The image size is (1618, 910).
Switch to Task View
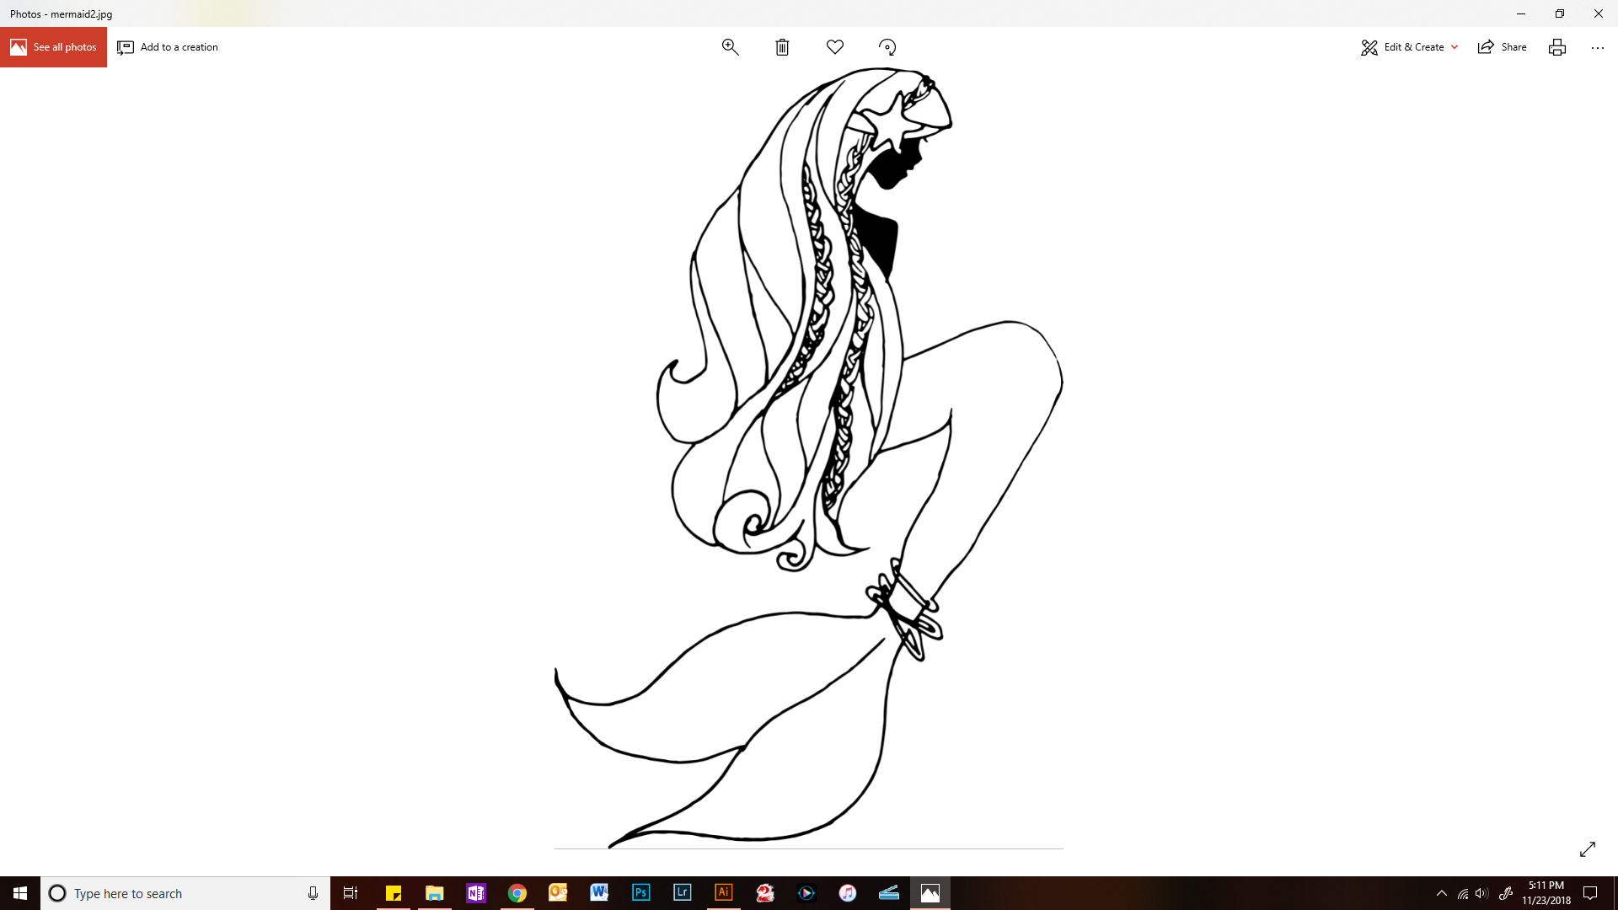point(350,893)
